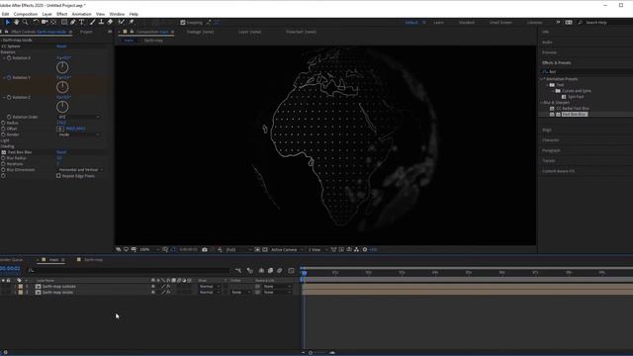Image resolution: width=633 pixels, height=356 pixels.
Task: Select the Pen tool
Action: pos(72,22)
